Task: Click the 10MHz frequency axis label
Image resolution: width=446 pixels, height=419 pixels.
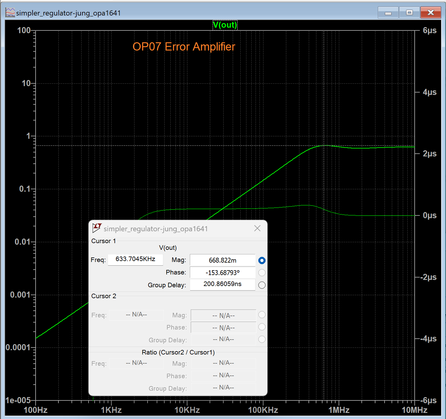Action: click(415, 410)
